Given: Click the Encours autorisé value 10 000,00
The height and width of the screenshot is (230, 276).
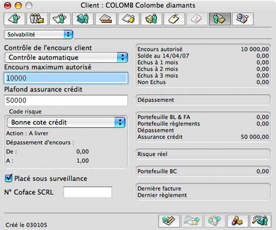Looking at the screenshot, I should [255, 49].
